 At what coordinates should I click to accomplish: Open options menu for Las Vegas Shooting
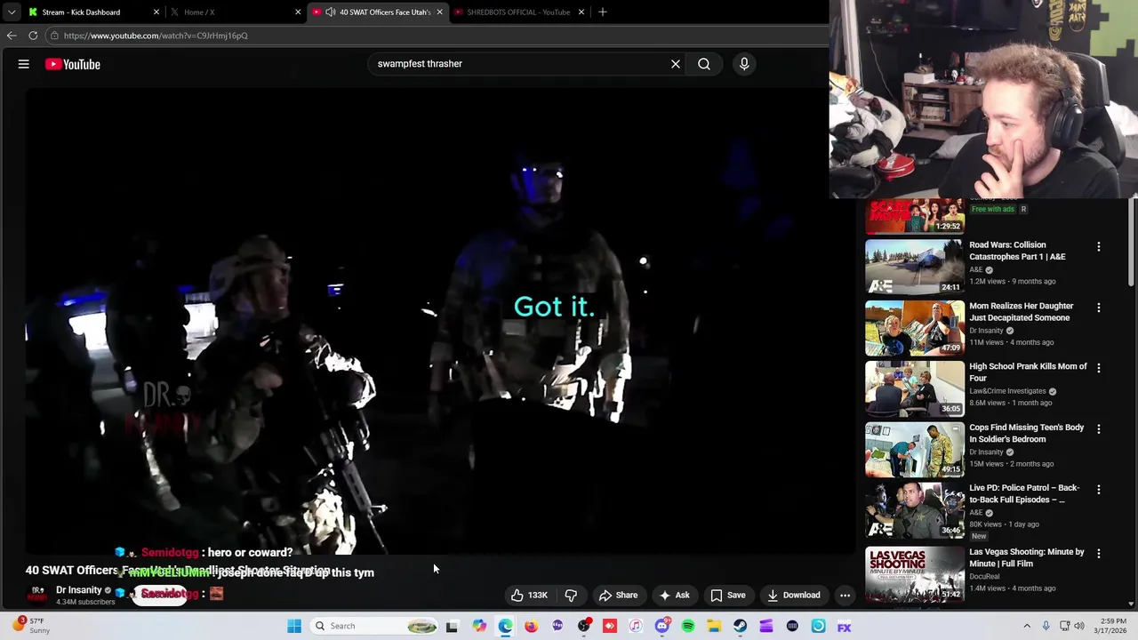pos(1099,554)
